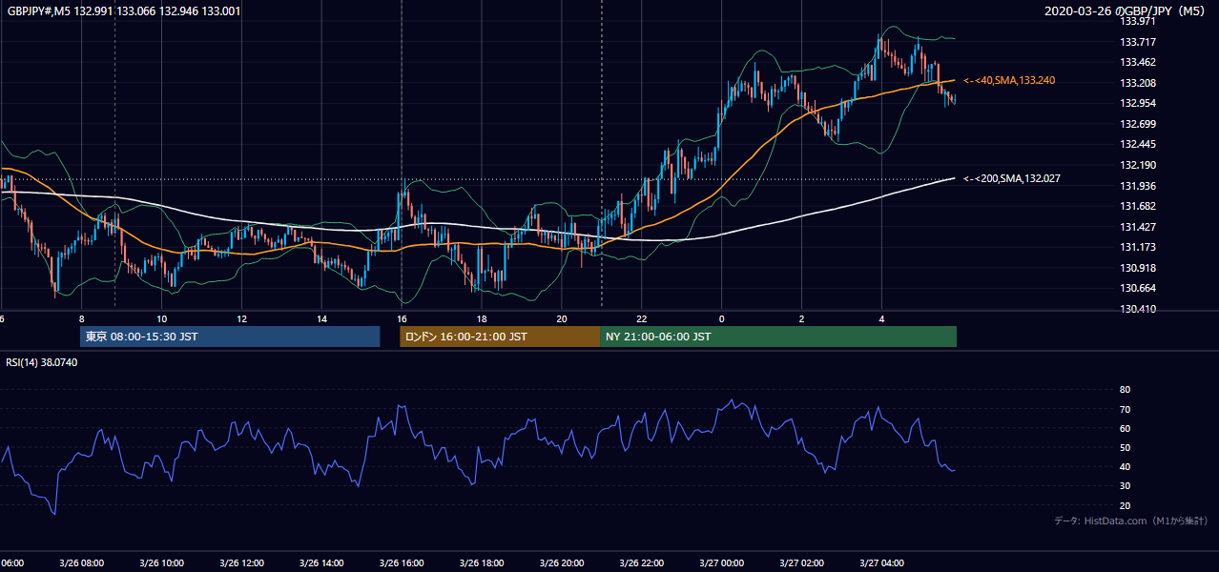This screenshot has width=1219, height=572.
Task: Click the 3/27 02:00 date axis label
Action: (802, 563)
